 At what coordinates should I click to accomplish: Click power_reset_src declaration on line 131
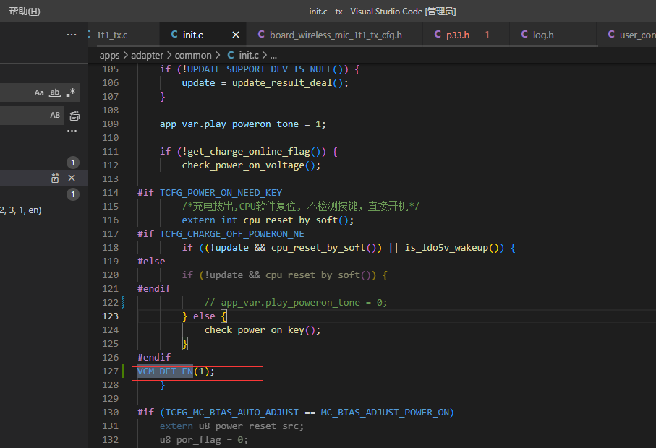coord(260,426)
